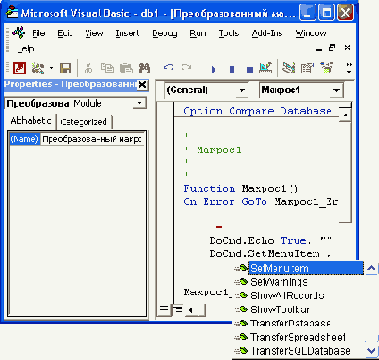Open the Project Explorer icon
Viewport: 379px width, 360px height.
pyautogui.click(x=289, y=68)
